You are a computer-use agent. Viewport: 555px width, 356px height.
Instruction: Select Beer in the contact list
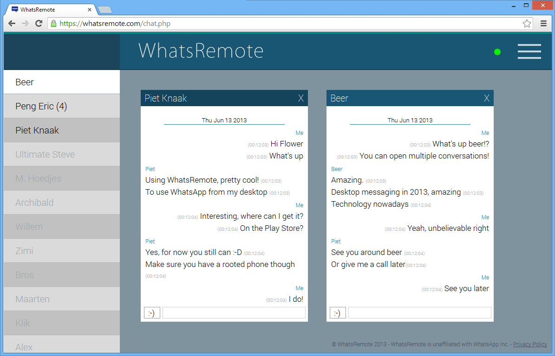point(62,82)
